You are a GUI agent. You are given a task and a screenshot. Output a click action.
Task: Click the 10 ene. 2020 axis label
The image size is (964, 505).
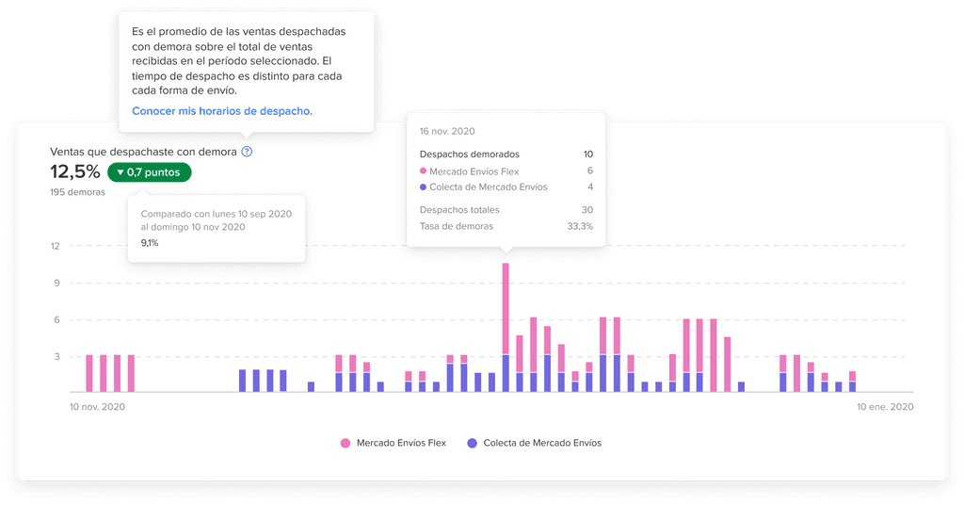[885, 407]
